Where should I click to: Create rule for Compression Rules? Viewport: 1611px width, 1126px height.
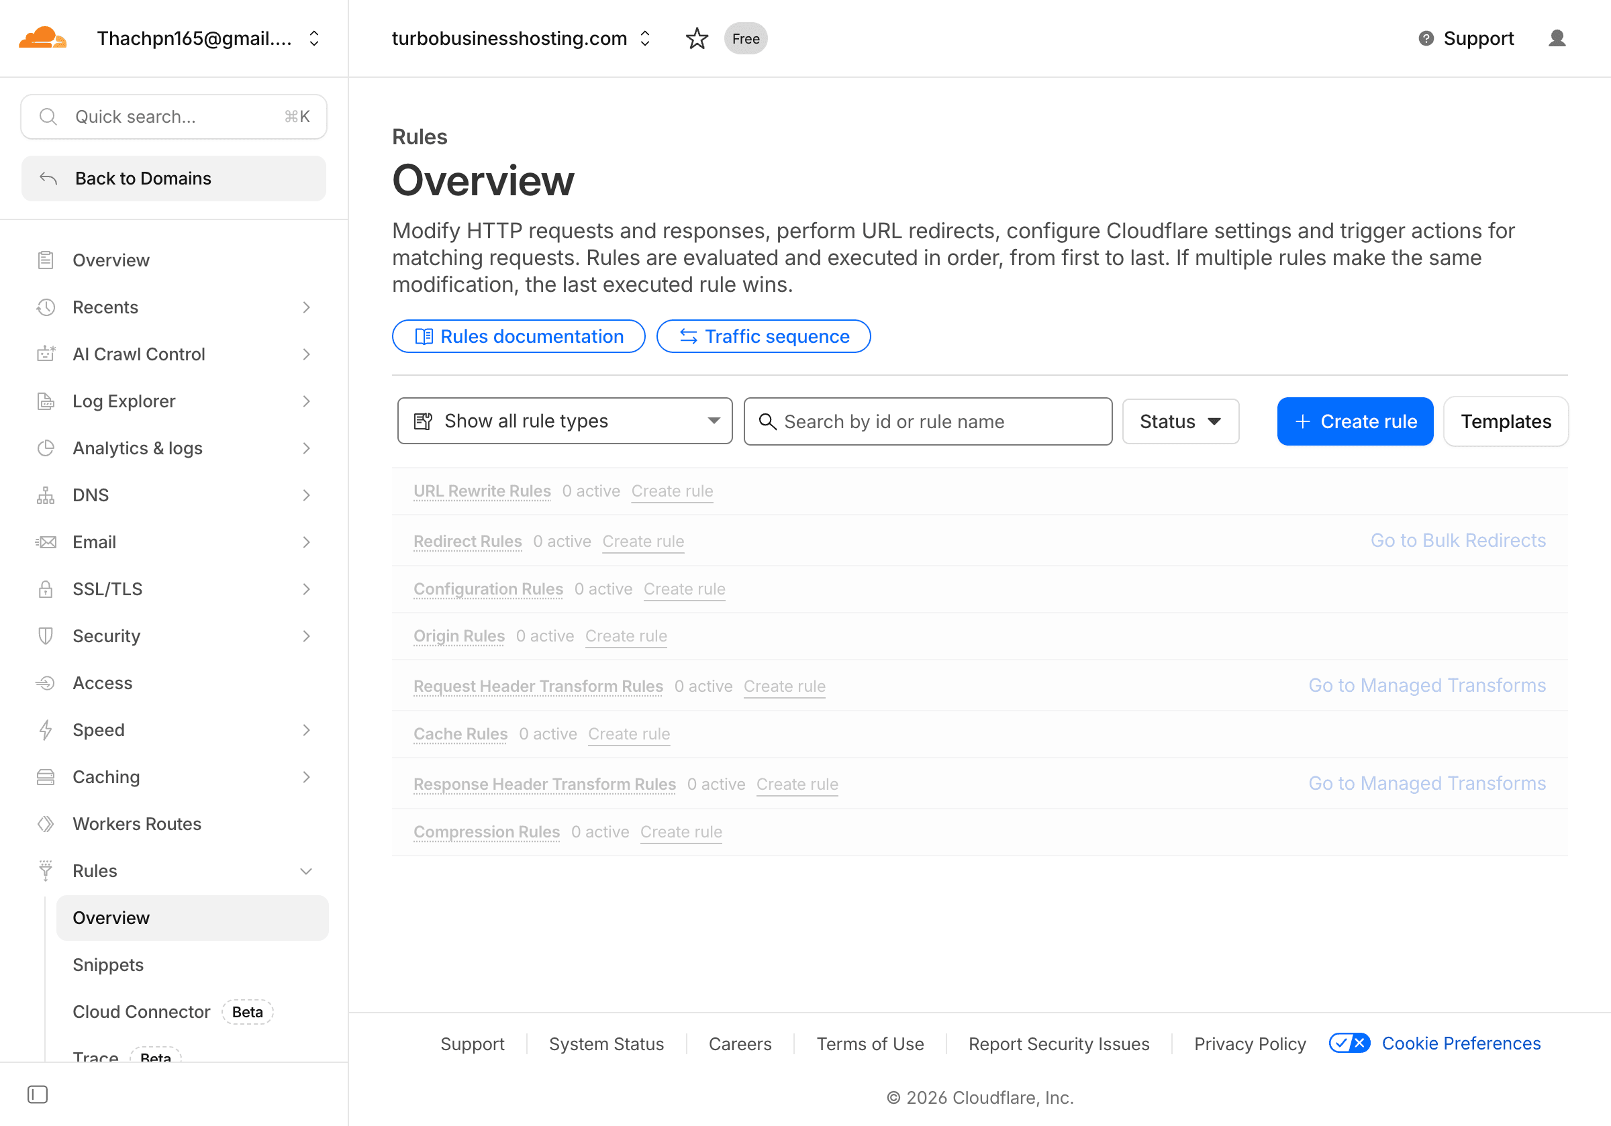[x=681, y=832]
